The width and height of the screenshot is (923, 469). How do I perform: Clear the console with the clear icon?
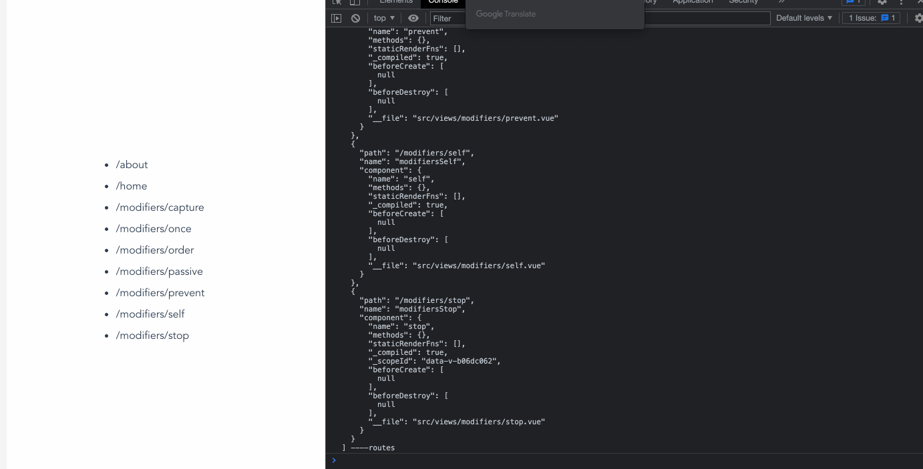(x=354, y=18)
